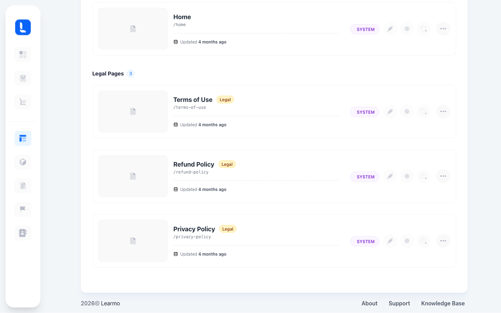
Task: Open more options menu for Home page
Action: coord(443,29)
